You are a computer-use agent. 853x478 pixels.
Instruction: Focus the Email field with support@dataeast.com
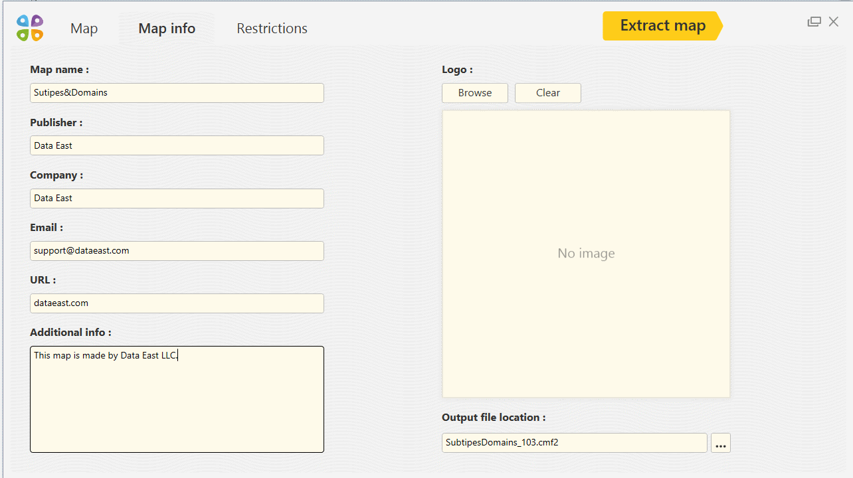pyautogui.click(x=177, y=250)
